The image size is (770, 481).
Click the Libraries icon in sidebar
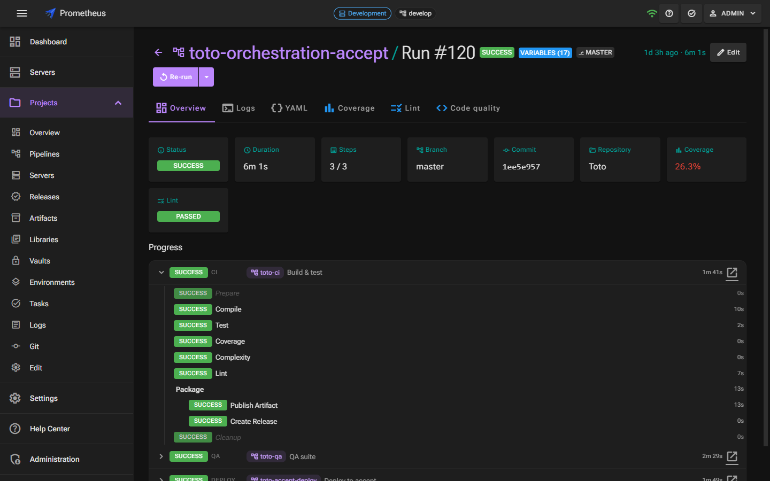pyautogui.click(x=16, y=239)
